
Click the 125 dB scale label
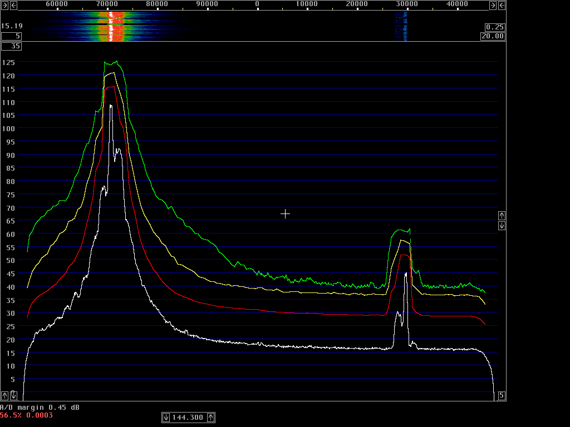(x=8, y=63)
